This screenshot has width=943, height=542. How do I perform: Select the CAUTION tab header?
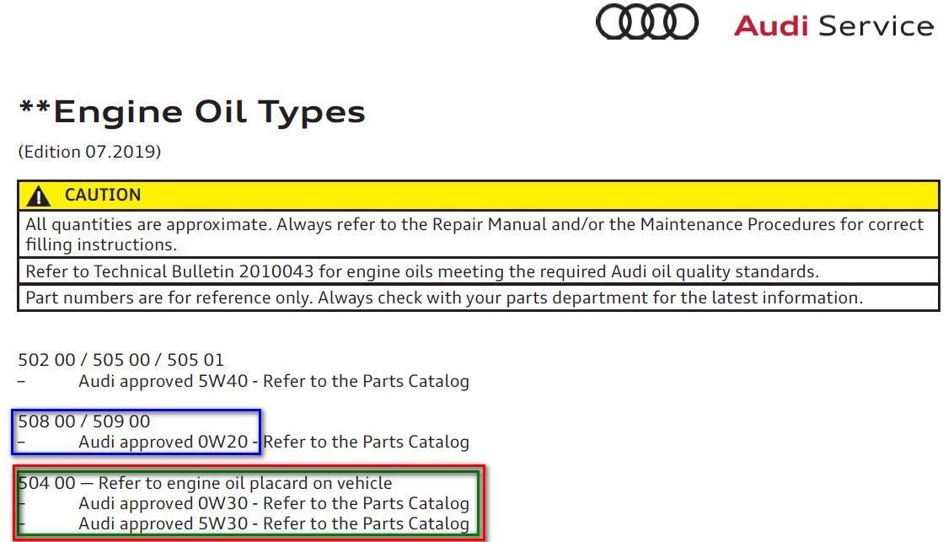pyautogui.click(x=101, y=195)
